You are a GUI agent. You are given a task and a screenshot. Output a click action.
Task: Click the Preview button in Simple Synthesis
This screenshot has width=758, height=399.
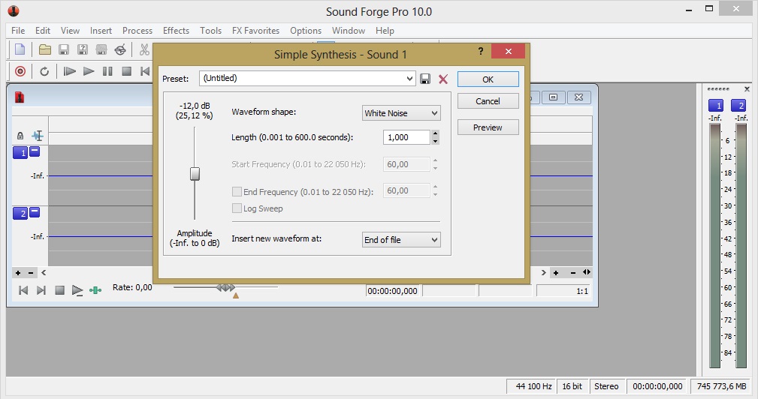[488, 127]
